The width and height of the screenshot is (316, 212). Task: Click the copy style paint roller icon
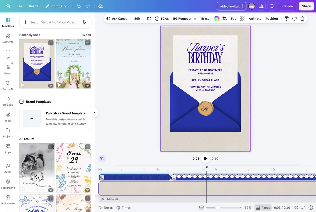tap(287, 19)
